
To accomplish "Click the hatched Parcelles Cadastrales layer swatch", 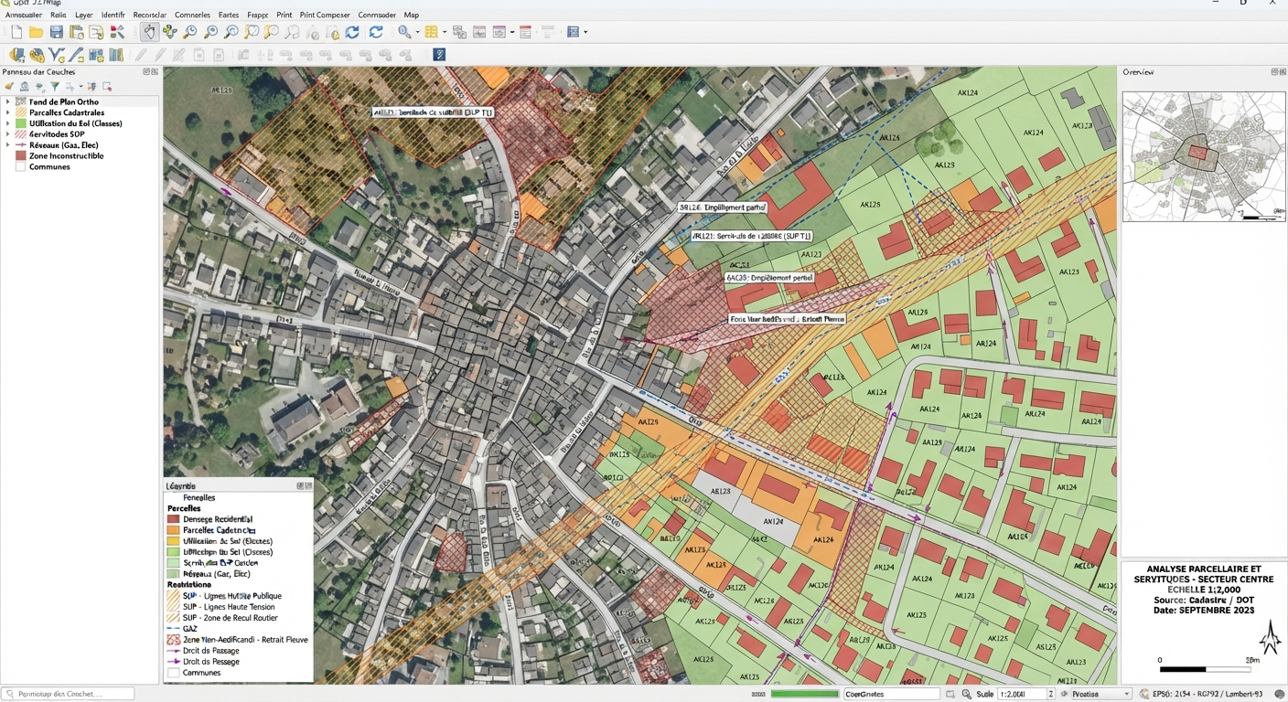I will point(21,112).
